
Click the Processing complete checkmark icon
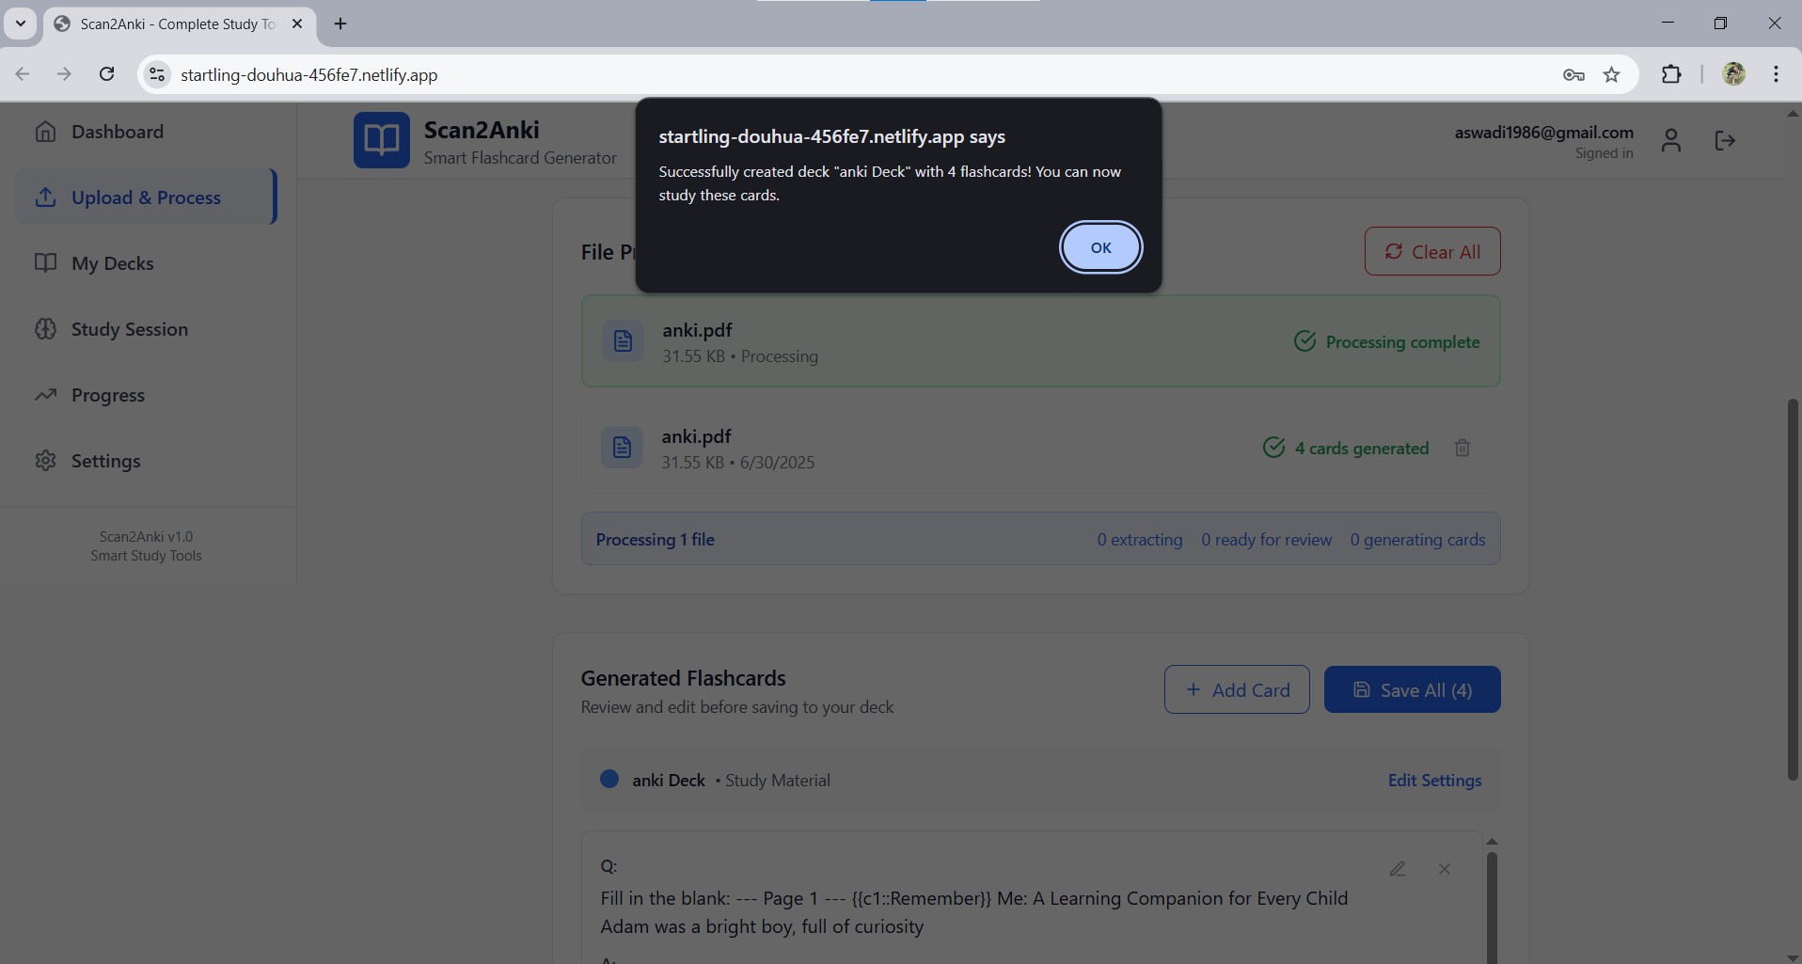click(x=1304, y=341)
